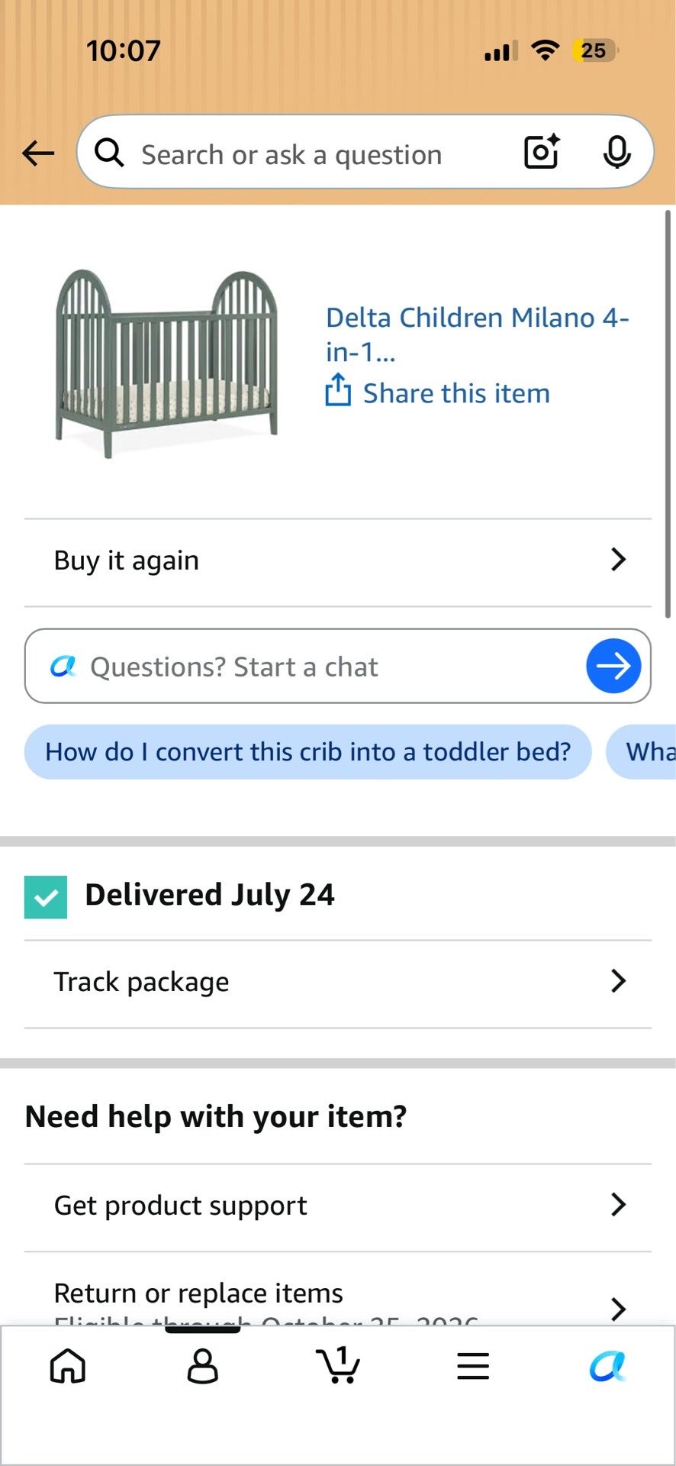Image resolution: width=676 pixels, height=1466 pixels.
Task: Expand Get product support chevron
Action: coord(619,1205)
